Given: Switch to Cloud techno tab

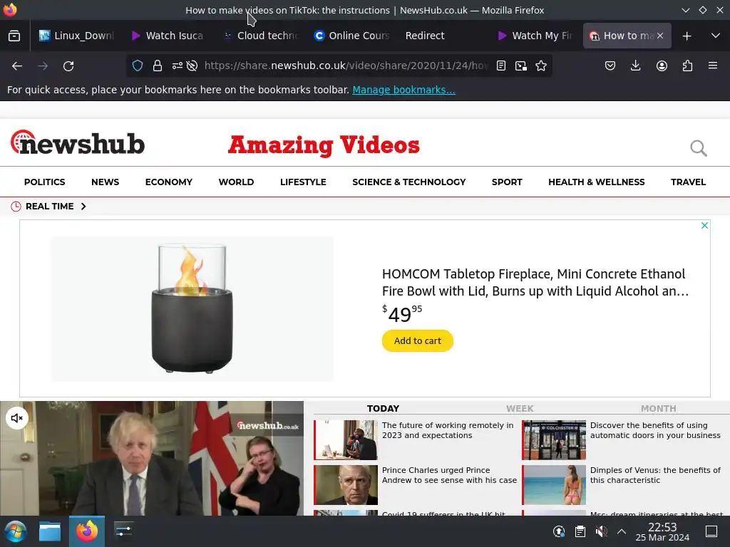Looking at the screenshot, I should [259, 36].
